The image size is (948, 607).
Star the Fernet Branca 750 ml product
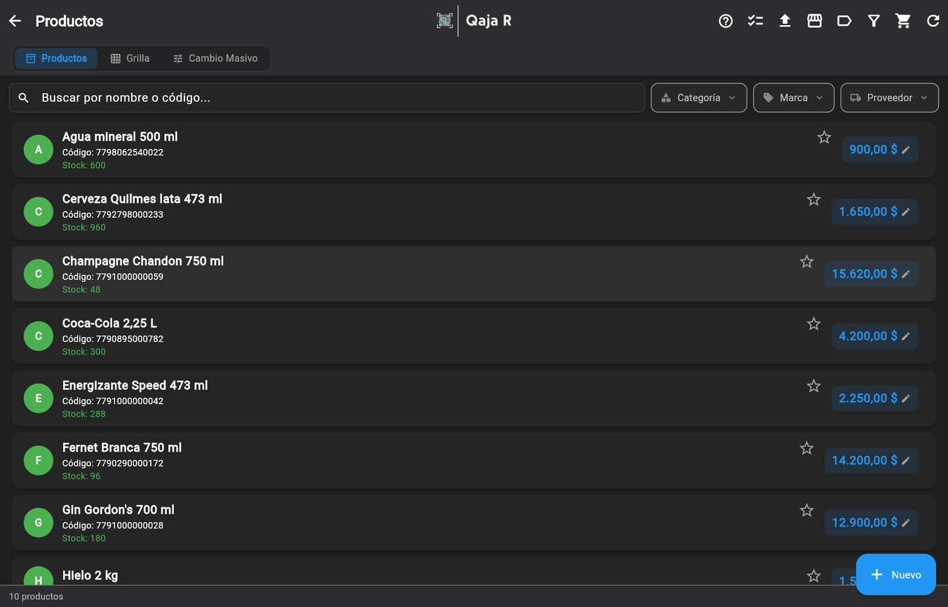(x=806, y=448)
